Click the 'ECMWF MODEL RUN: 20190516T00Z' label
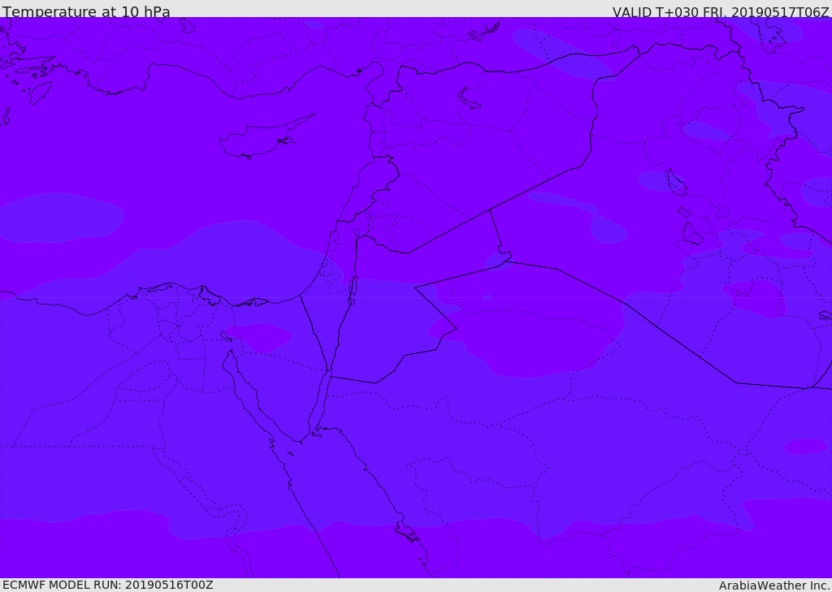This screenshot has width=832, height=592. [108, 585]
